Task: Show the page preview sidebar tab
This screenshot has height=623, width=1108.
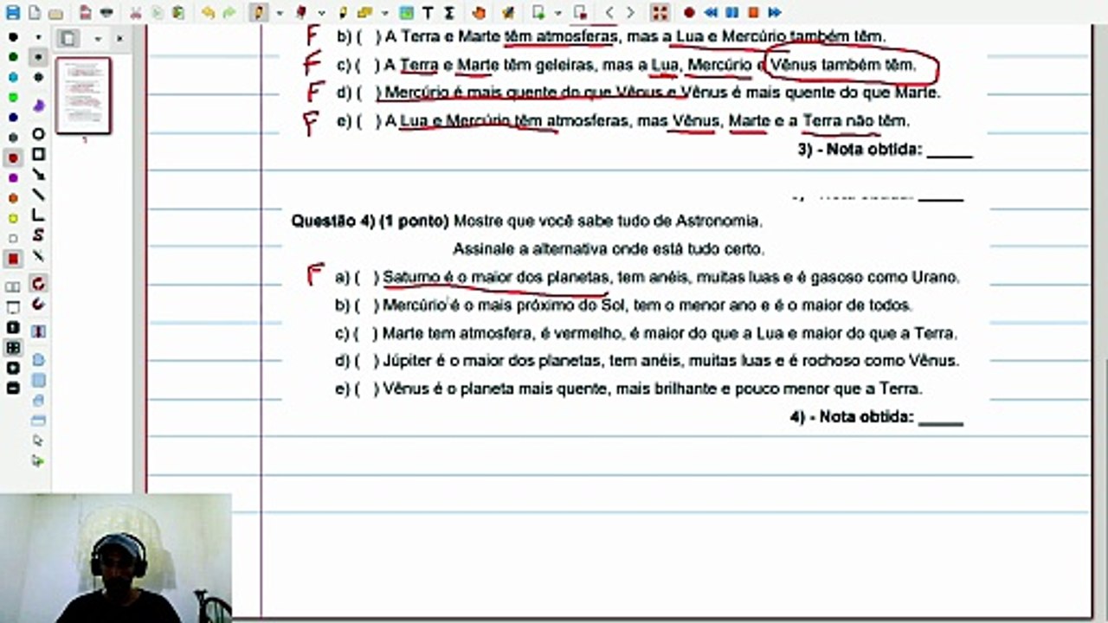Action: (x=68, y=39)
